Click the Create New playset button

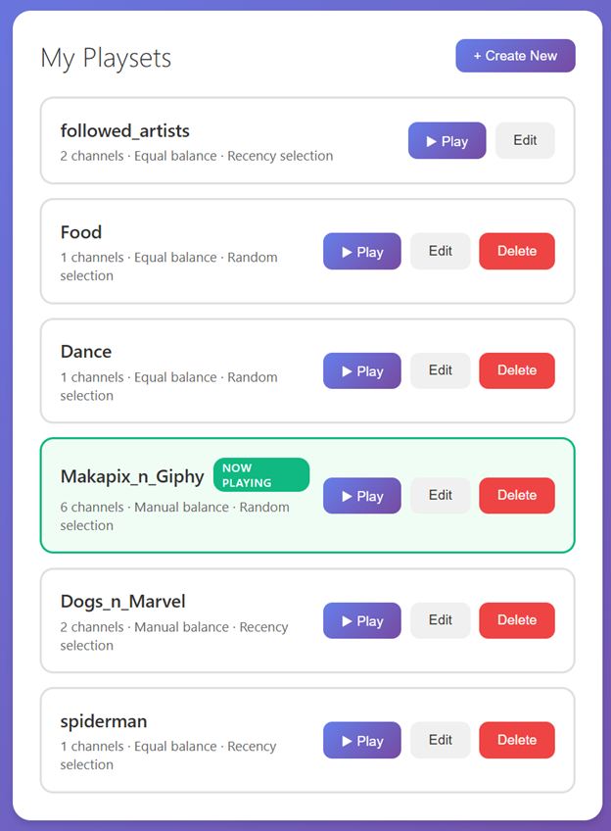point(515,56)
